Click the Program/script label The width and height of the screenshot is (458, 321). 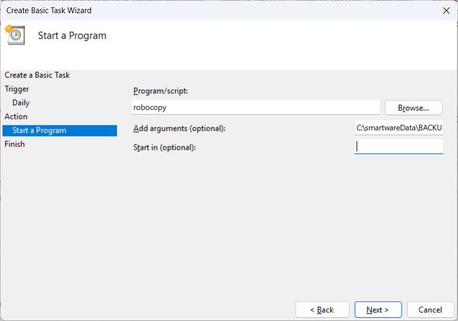[x=161, y=91]
